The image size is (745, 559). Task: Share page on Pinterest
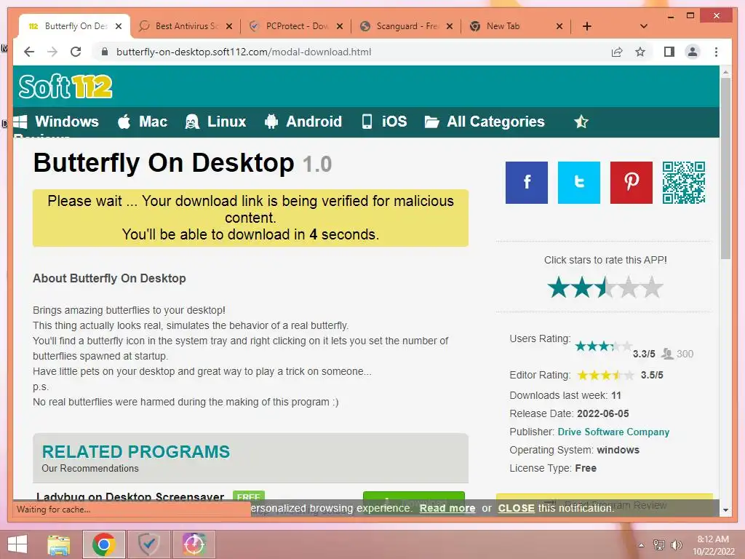coord(631,183)
